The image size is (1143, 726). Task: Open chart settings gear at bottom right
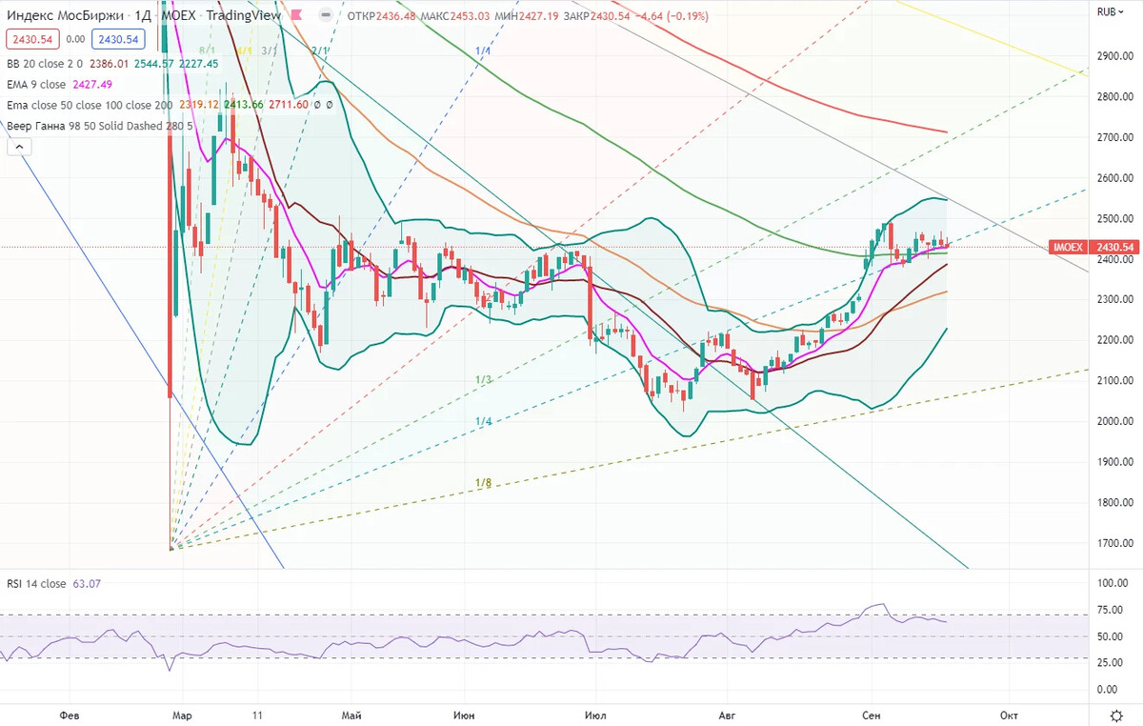[1115, 714]
